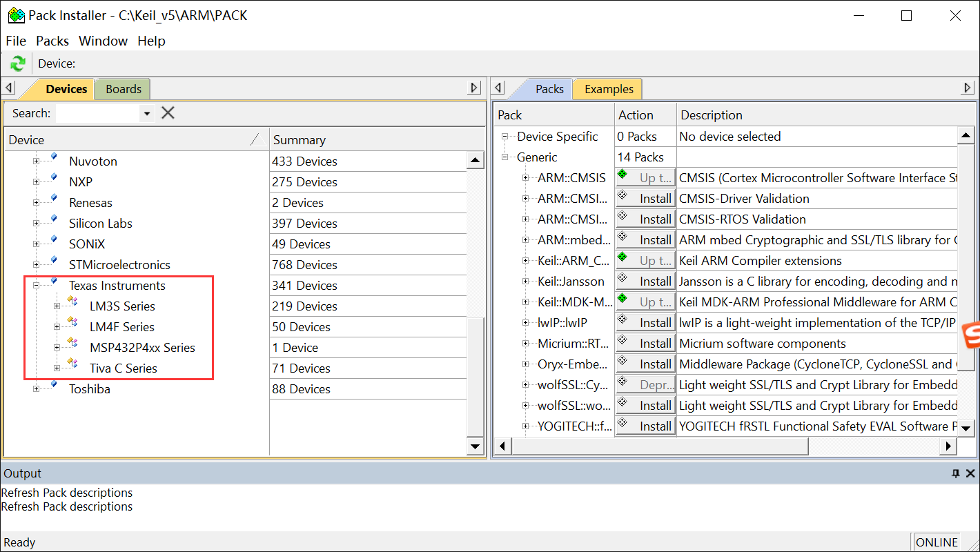
Task: Collapse the Texas Instruments vendor node
Action: [37, 286]
